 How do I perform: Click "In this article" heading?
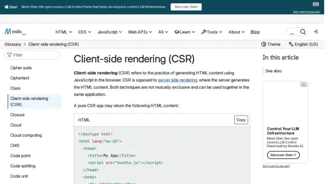pyautogui.click(x=281, y=58)
